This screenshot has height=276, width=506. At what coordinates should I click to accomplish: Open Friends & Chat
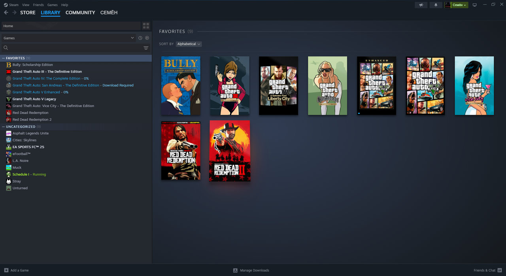pyautogui.click(x=487, y=270)
